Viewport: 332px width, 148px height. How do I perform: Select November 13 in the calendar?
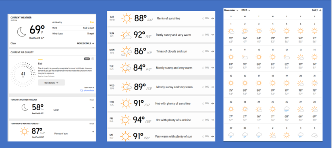pyautogui.click(x=301, y=59)
